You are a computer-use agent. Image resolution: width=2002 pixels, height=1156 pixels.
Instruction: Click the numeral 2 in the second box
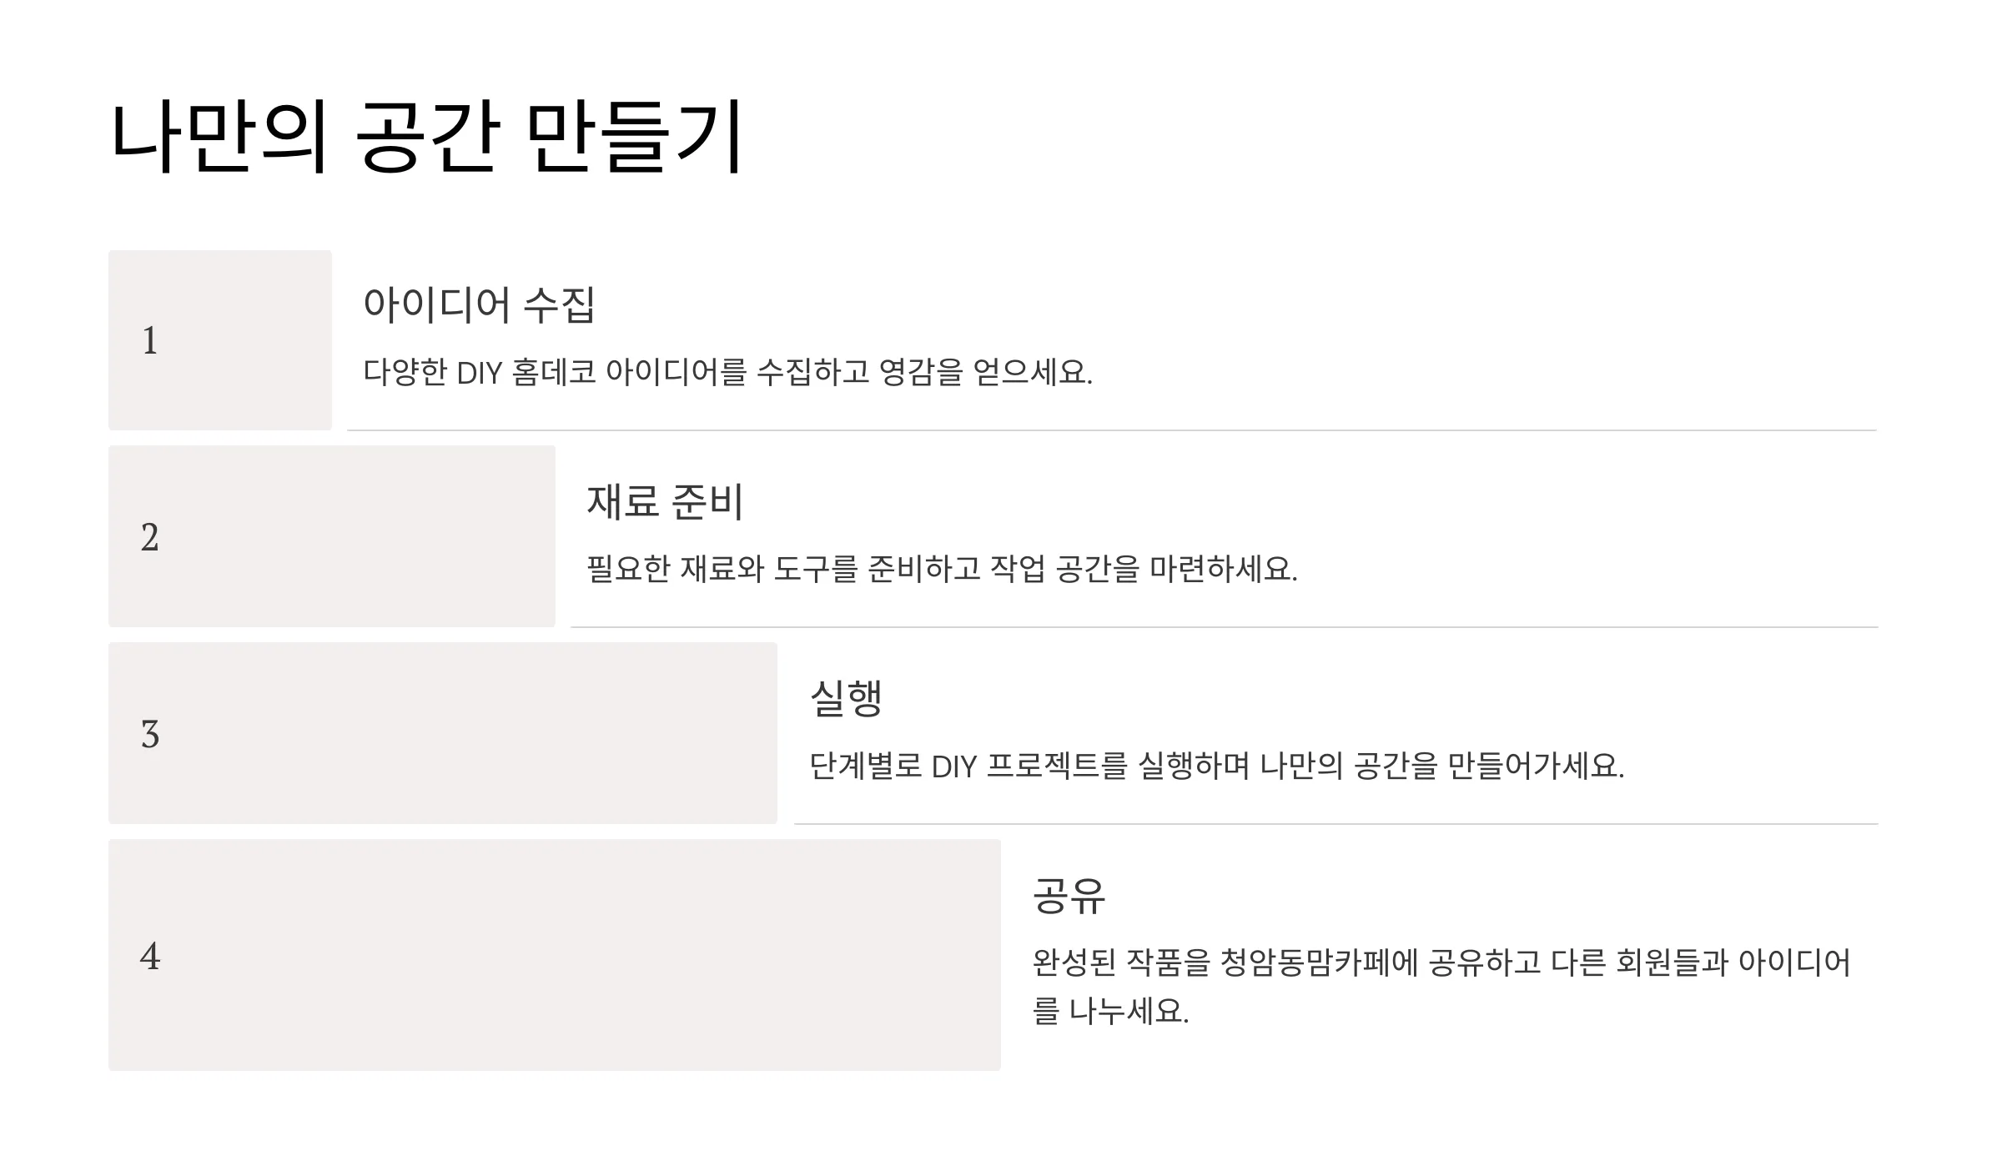(150, 537)
